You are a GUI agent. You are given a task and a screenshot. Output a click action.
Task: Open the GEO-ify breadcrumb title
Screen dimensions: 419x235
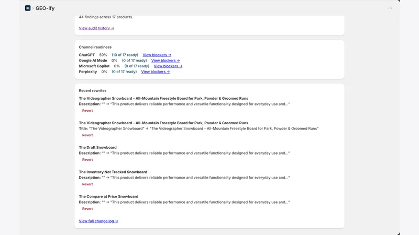click(45, 8)
